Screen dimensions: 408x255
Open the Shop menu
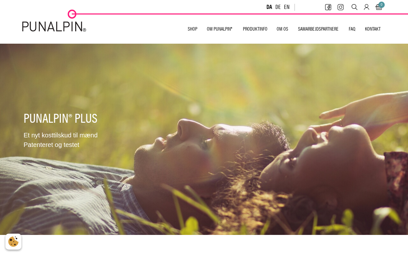tap(193, 29)
